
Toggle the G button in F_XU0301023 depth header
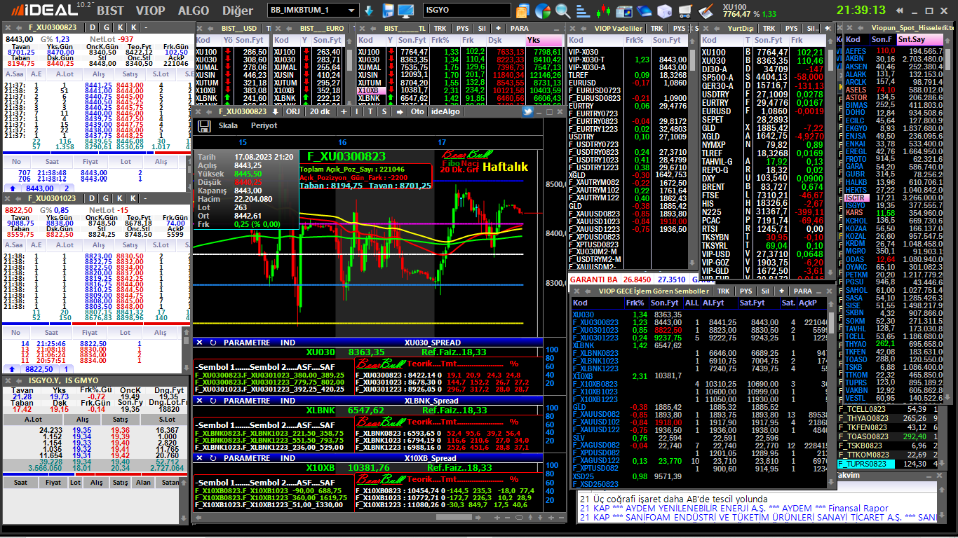[107, 198]
